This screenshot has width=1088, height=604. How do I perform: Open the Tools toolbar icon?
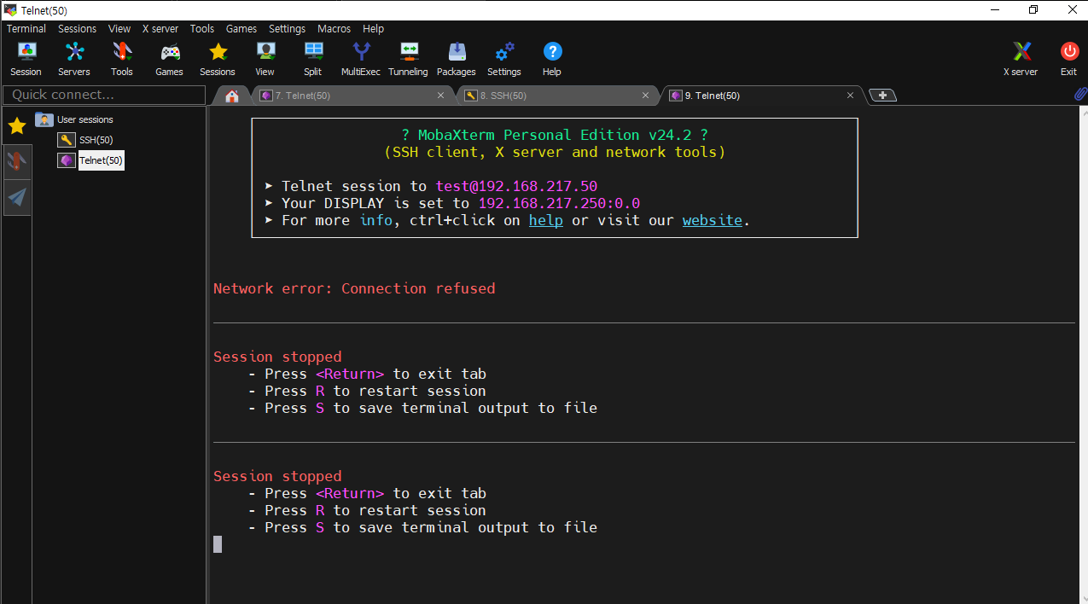coord(122,59)
